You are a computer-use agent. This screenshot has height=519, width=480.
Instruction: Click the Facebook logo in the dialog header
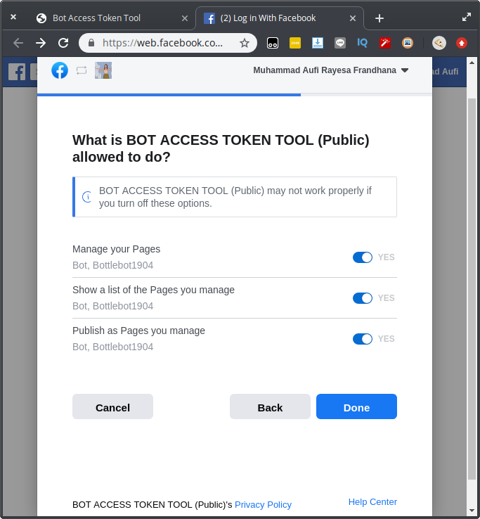coord(60,70)
